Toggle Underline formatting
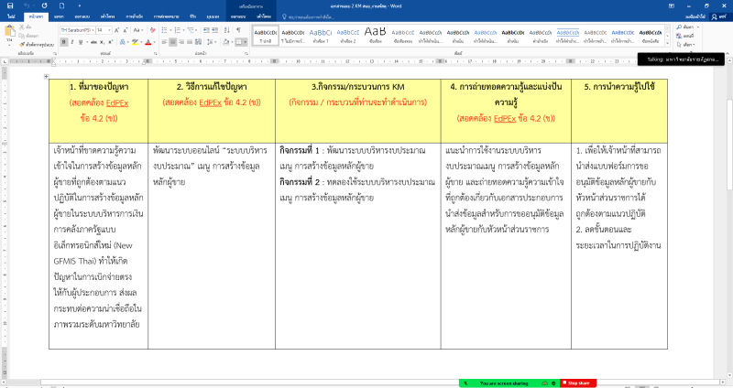733x388 pixels. 79,42
